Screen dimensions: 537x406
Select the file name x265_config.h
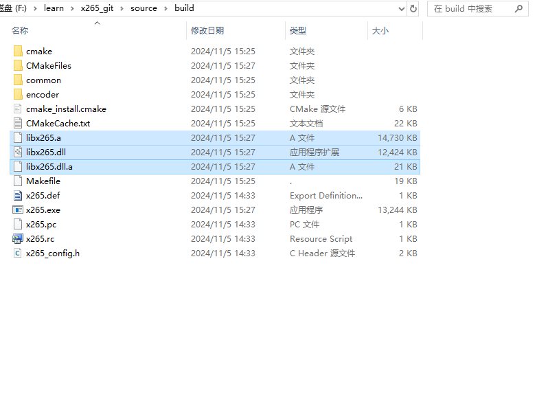coord(53,253)
